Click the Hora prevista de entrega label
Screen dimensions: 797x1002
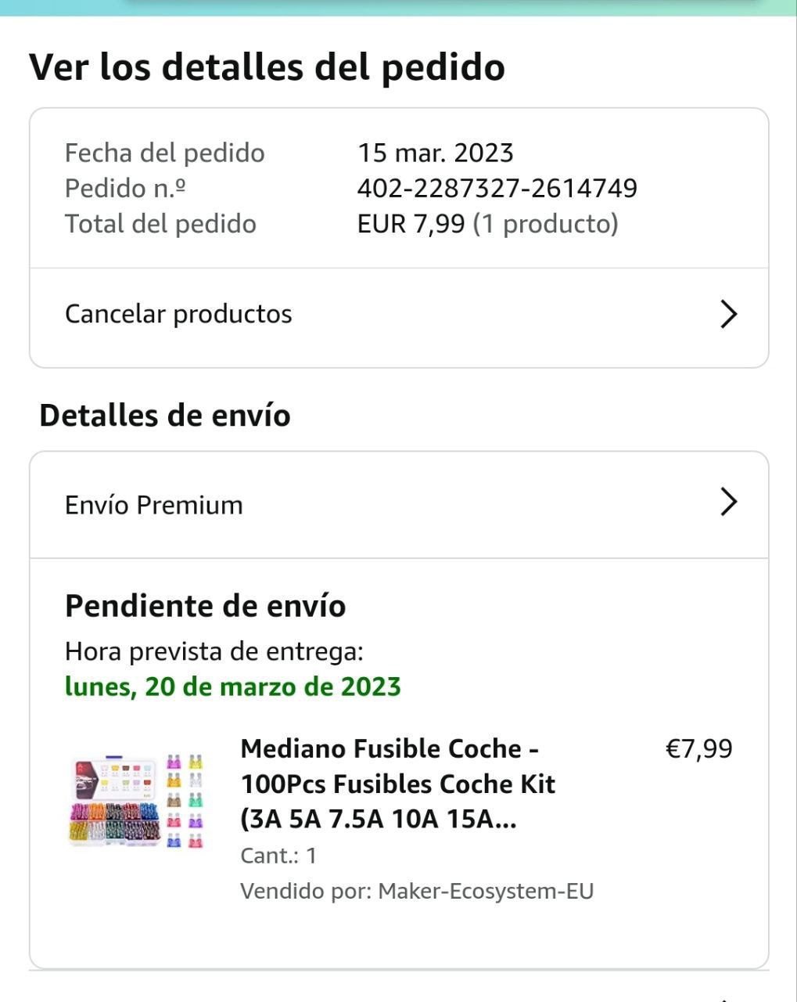pos(214,651)
